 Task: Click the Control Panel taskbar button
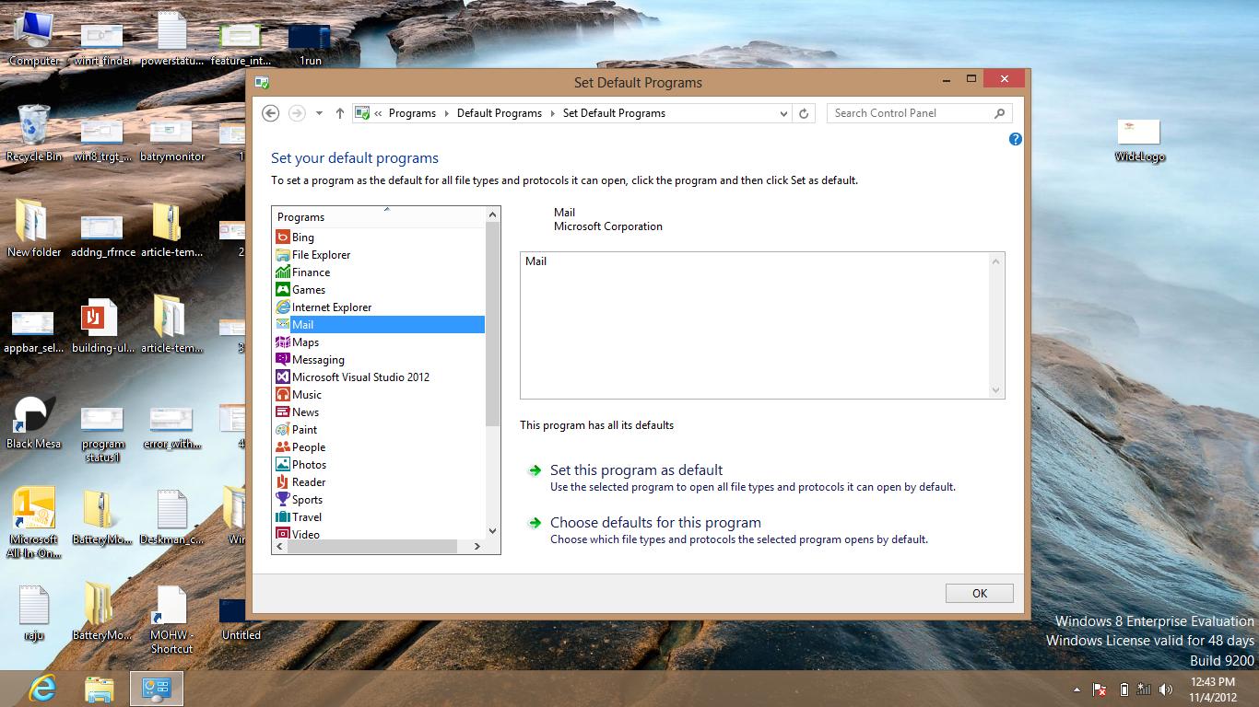click(157, 689)
